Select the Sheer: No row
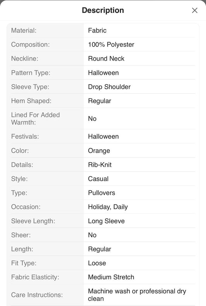Screen dimensions: 206x306 tap(103, 235)
